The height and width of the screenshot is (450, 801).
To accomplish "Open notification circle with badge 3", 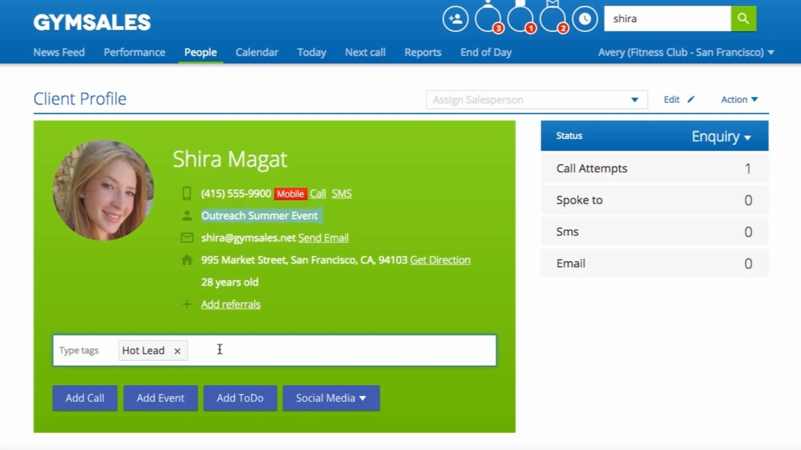I will coord(488,19).
